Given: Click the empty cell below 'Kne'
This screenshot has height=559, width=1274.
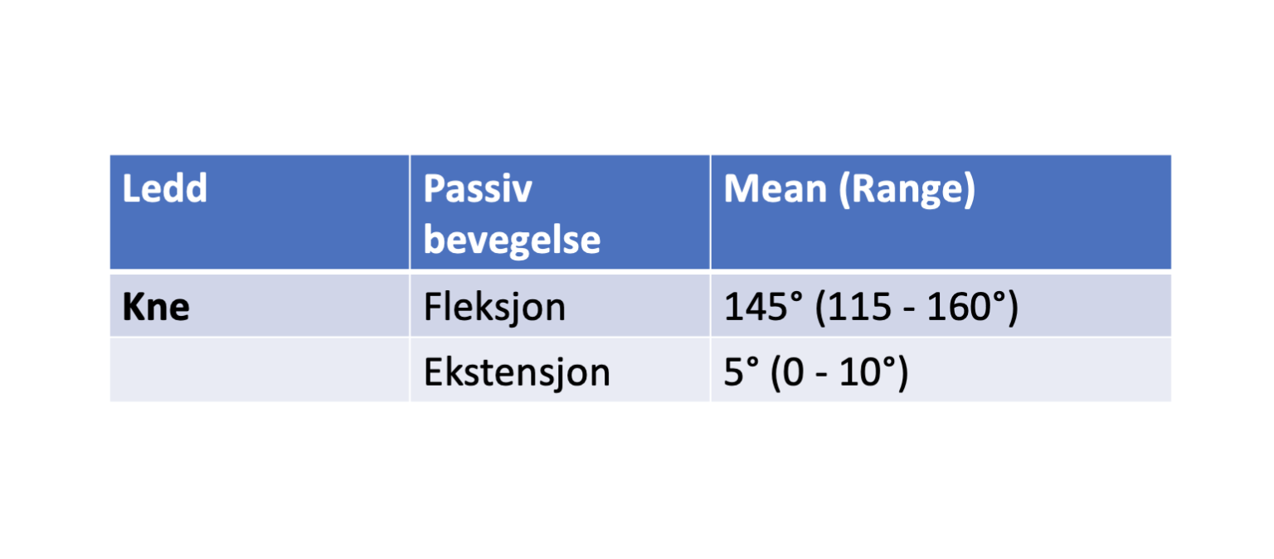Looking at the screenshot, I should [260, 371].
